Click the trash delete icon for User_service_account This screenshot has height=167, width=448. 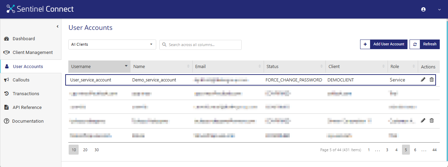(432, 80)
